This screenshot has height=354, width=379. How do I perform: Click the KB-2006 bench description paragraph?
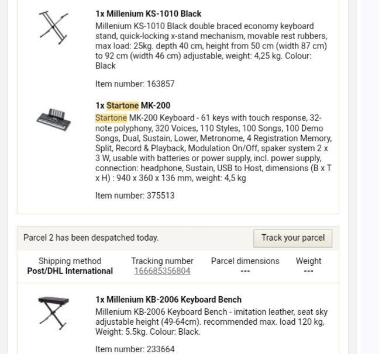[x=212, y=322]
